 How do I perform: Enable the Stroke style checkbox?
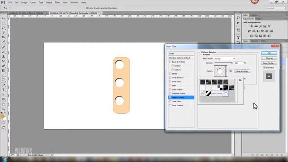tap(170, 74)
